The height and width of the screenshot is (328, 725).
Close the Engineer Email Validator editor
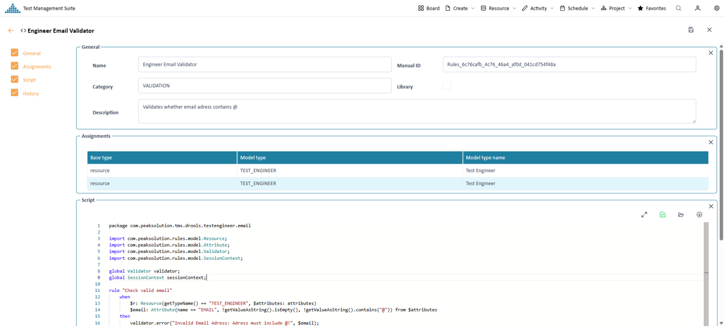[709, 30]
